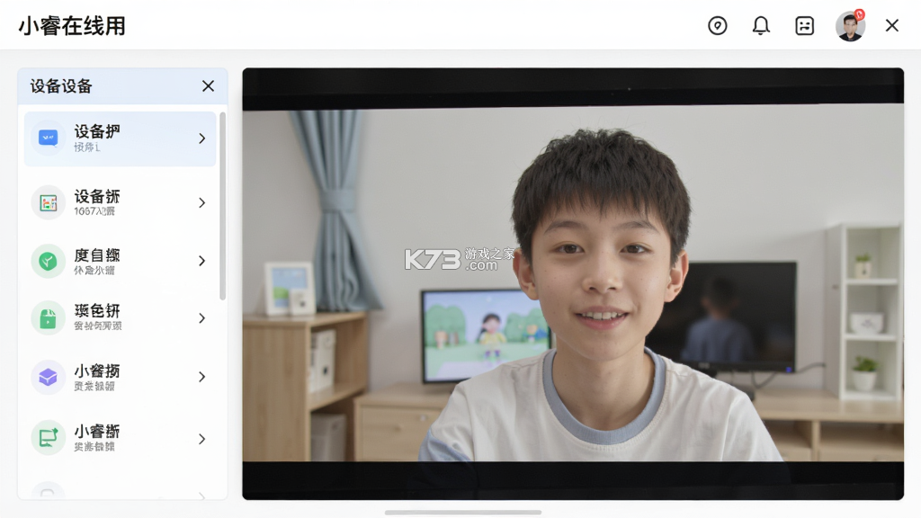Expand the chevron beside the green document row
This screenshot has width=921, height=518.
(202, 318)
